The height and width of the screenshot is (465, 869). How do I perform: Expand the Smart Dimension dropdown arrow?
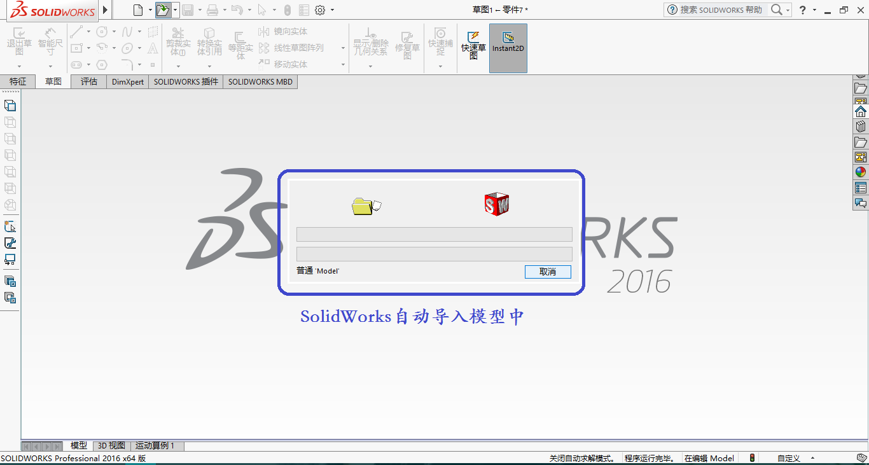point(50,66)
